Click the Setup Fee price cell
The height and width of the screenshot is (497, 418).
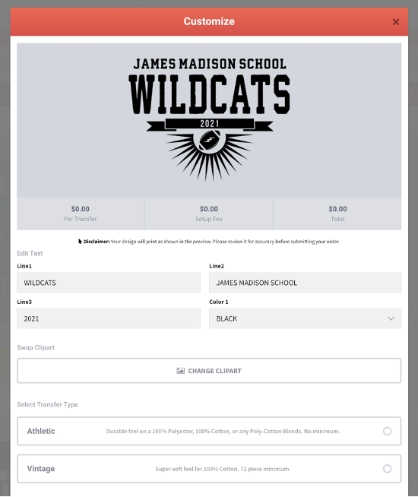point(209,214)
